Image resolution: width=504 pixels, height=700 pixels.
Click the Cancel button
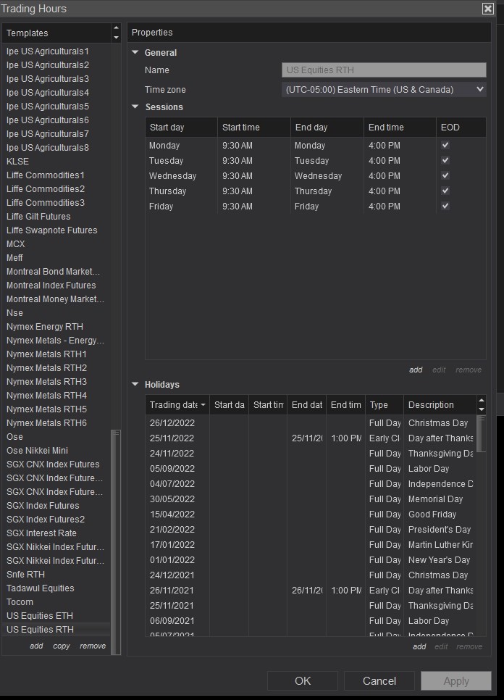point(379,681)
